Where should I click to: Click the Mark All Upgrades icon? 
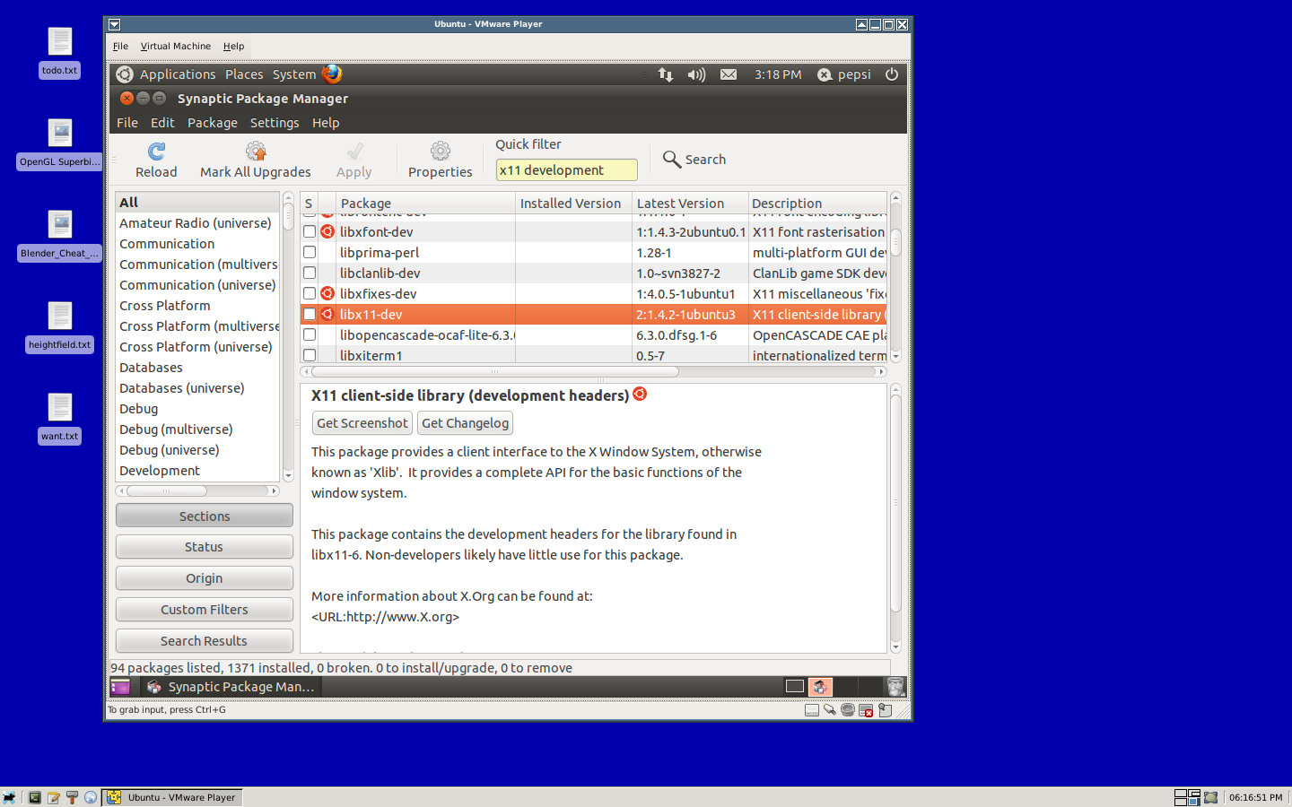pos(256,152)
